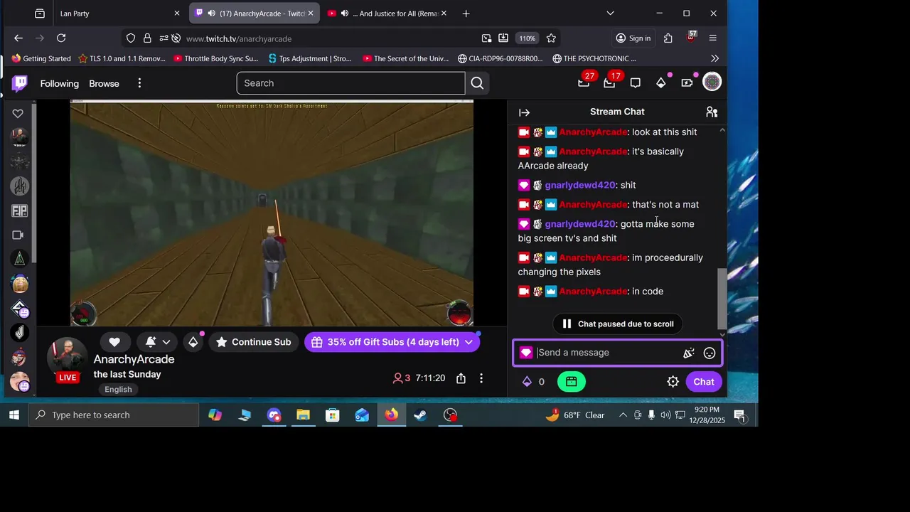Show hidden system tray icons
This screenshot has height=512, width=910.
point(623,415)
